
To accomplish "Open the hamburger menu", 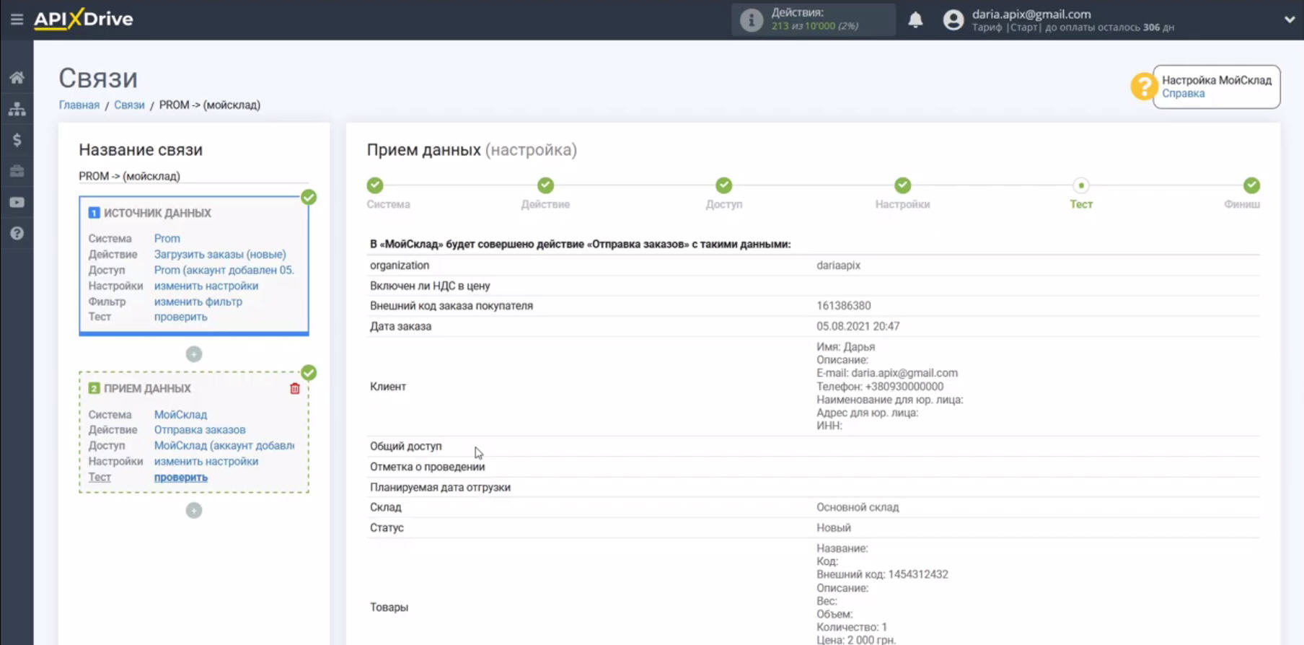I will coord(17,19).
